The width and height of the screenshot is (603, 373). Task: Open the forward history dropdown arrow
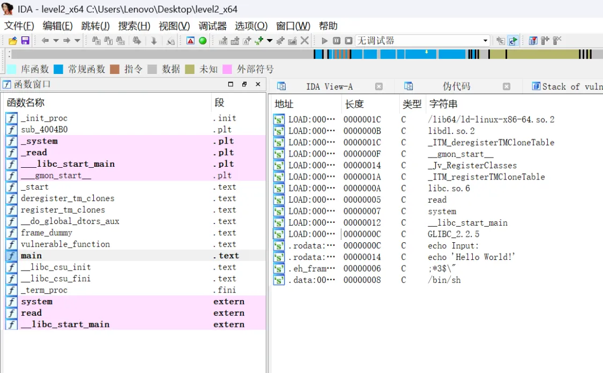pos(77,41)
